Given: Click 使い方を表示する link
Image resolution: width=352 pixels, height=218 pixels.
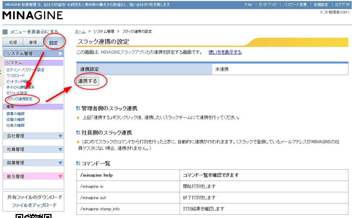Looking at the screenshot, I should tap(225, 52).
